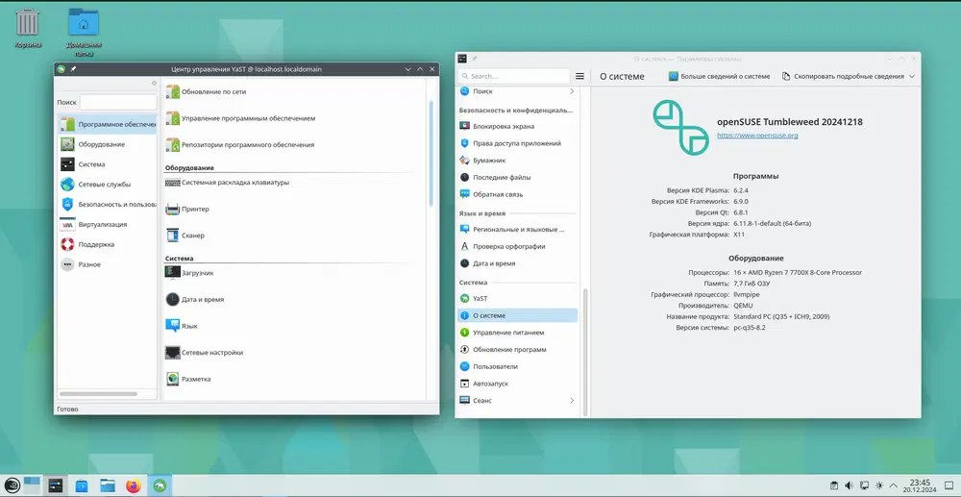
Task: Select О системе in settings sidebar
Action: (x=517, y=315)
